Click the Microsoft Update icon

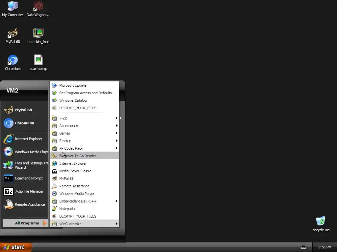pyautogui.click(x=54, y=85)
